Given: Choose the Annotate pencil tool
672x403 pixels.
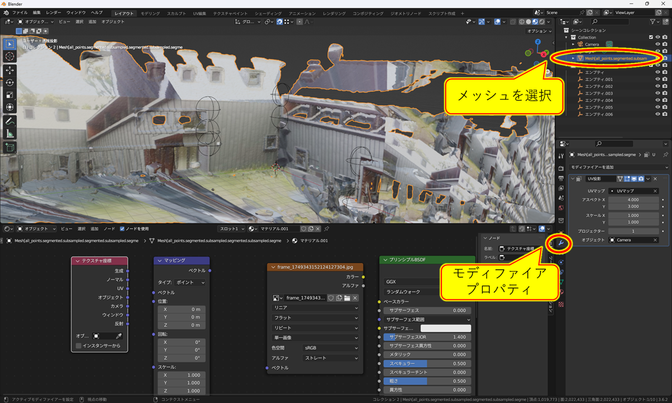Looking at the screenshot, I should 10,121.
